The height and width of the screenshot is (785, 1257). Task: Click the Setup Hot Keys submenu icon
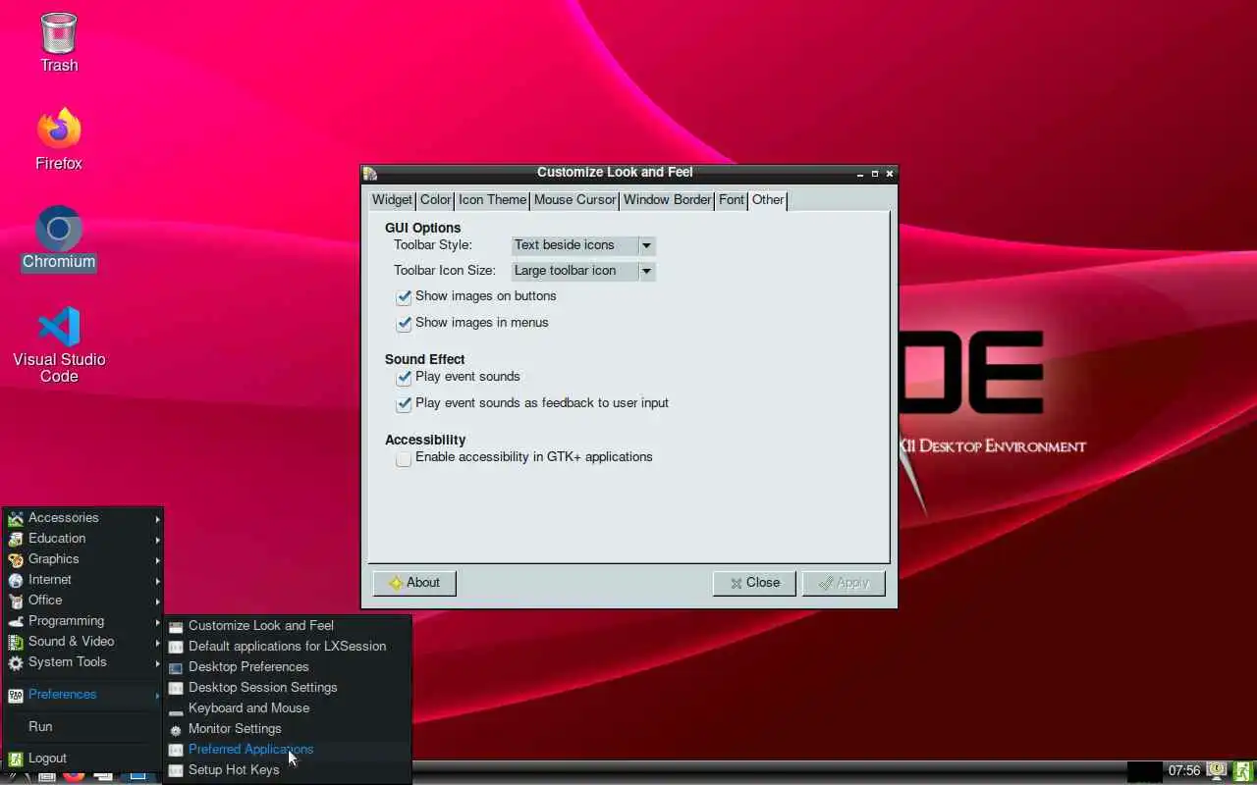pos(176,771)
